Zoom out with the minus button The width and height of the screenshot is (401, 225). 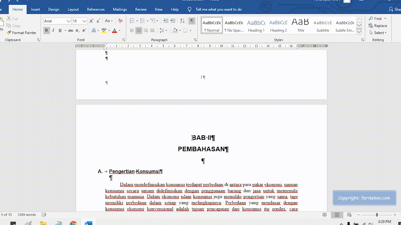tap(358, 215)
